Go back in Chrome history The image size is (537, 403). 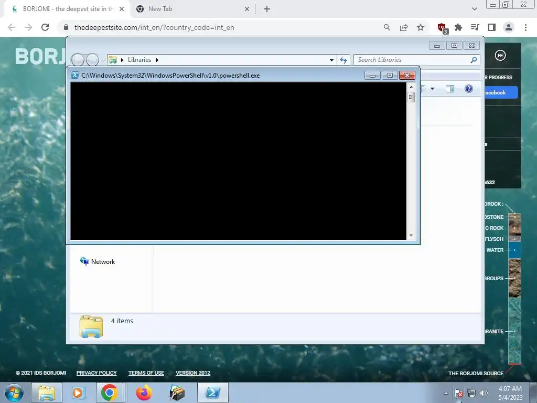coord(12,27)
